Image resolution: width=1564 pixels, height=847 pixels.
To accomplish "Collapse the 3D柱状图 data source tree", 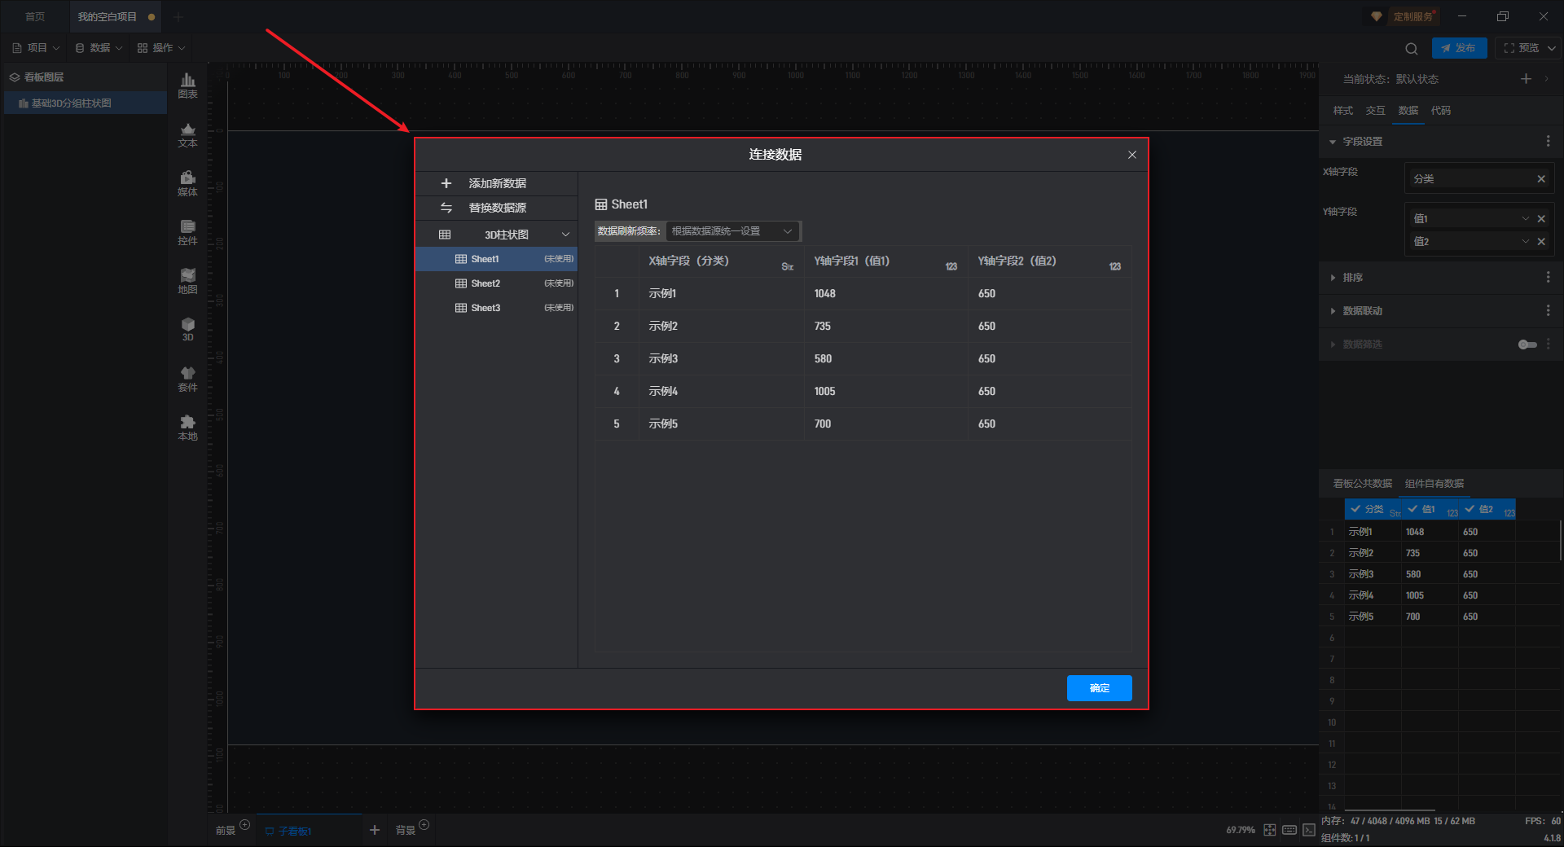I will click(x=565, y=235).
